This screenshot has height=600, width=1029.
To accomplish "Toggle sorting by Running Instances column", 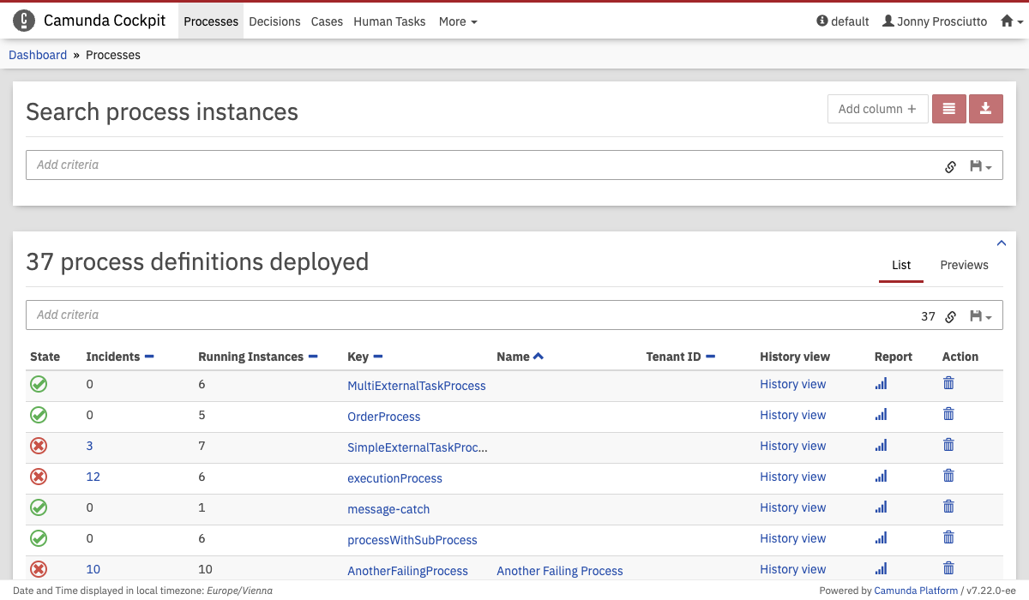I will click(x=313, y=357).
